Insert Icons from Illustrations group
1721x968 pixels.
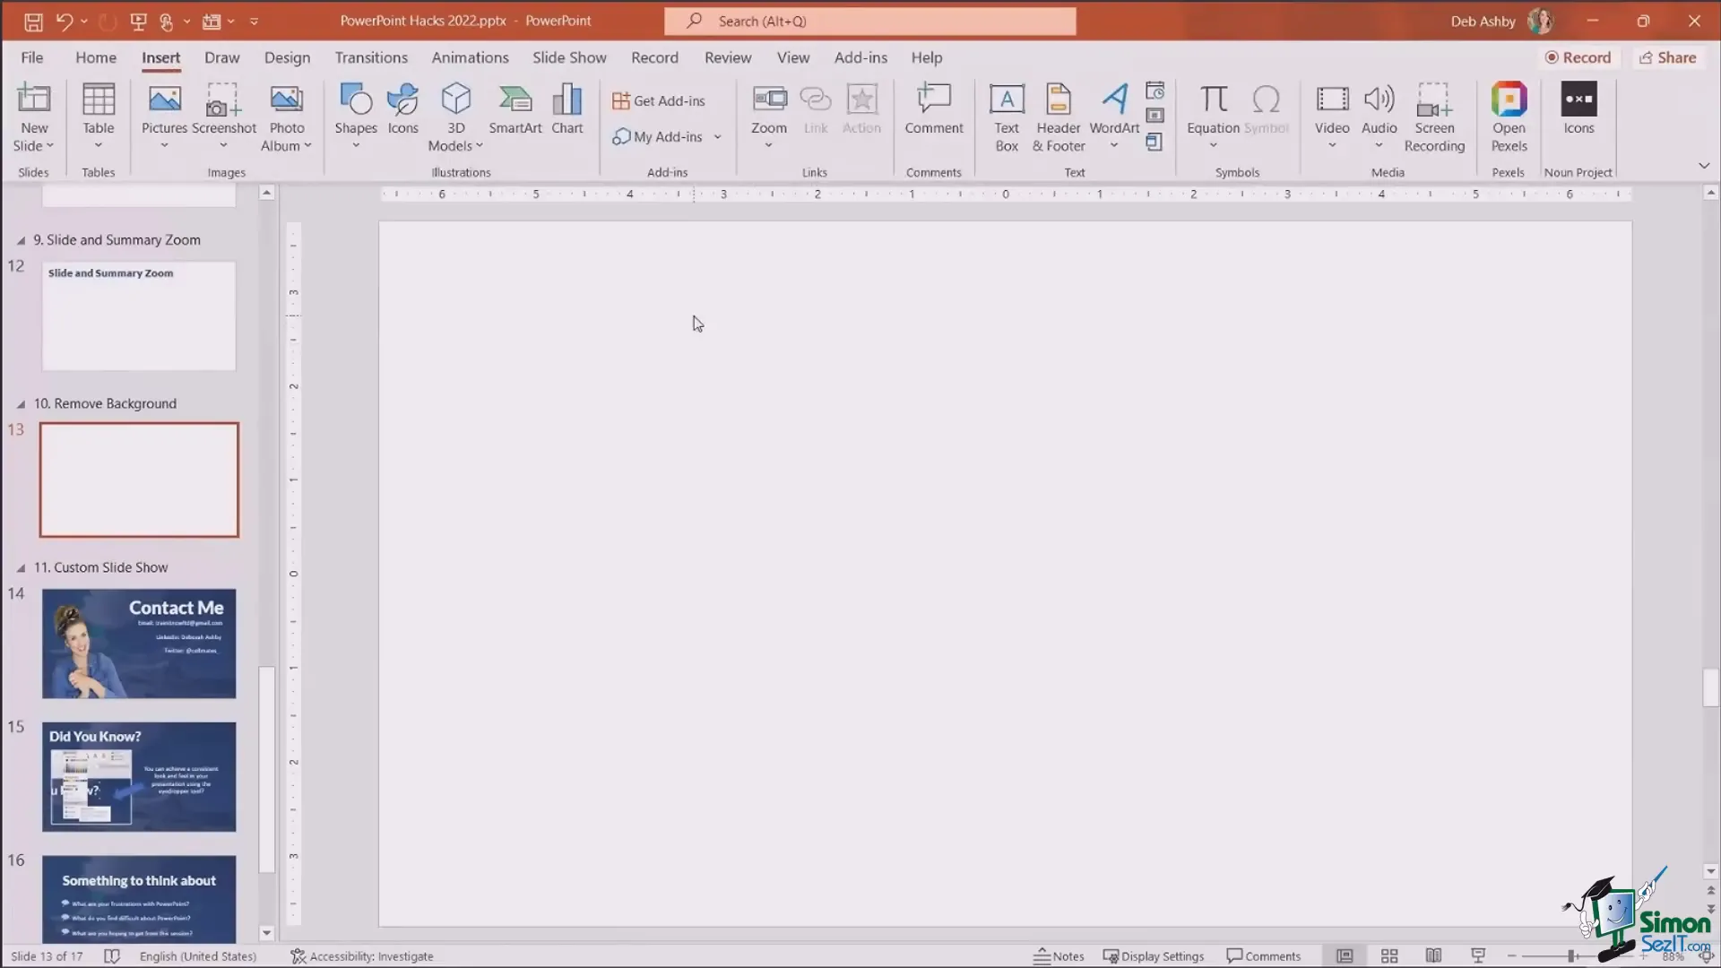tap(402, 109)
